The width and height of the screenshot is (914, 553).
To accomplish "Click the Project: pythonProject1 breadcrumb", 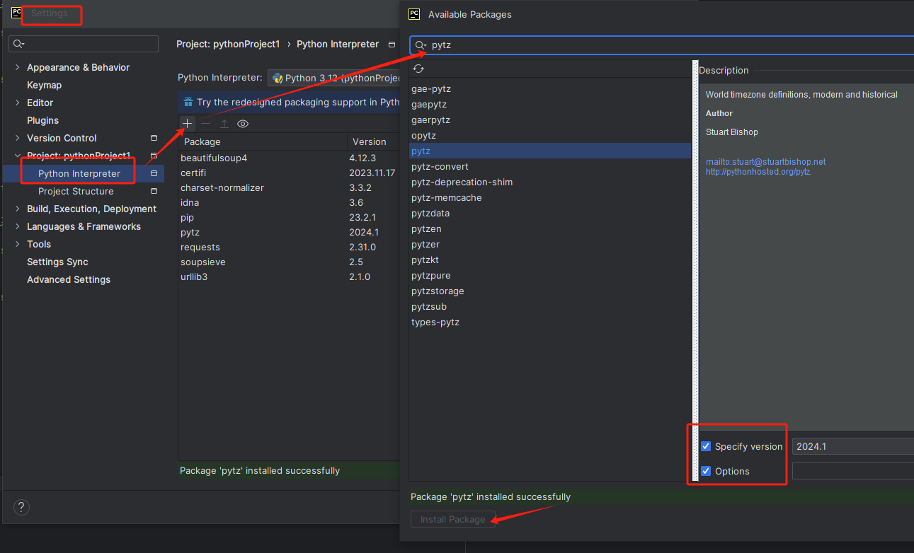I will pyautogui.click(x=228, y=44).
